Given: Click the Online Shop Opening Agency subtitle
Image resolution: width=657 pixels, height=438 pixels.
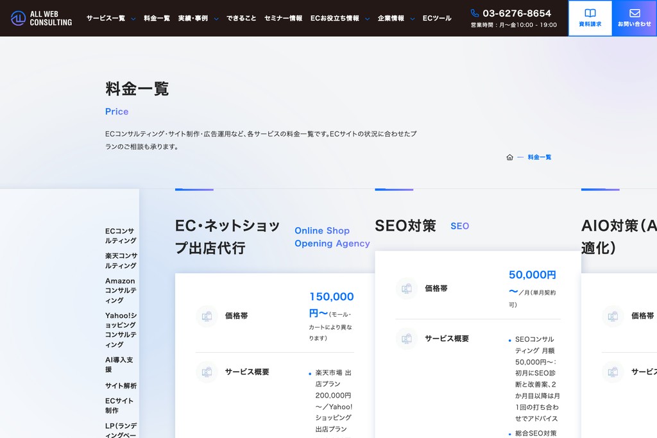Looking at the screenshot, I should coord(332,237).
